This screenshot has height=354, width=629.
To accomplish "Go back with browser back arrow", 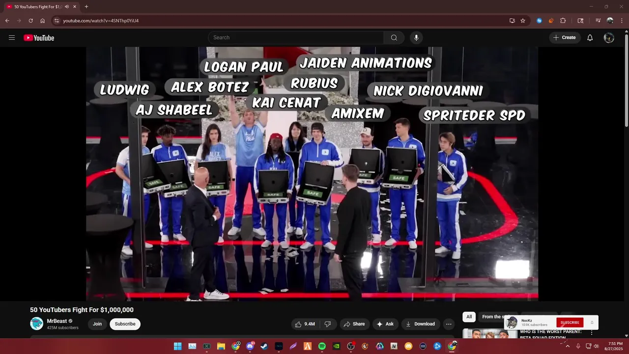I will [7, 21].
